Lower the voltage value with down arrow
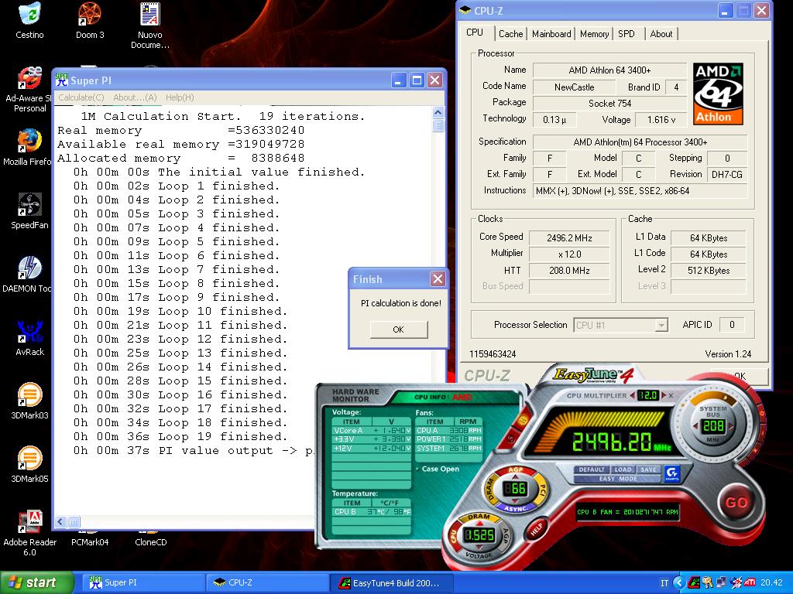 pyautogui.click(x=479, y=547)
